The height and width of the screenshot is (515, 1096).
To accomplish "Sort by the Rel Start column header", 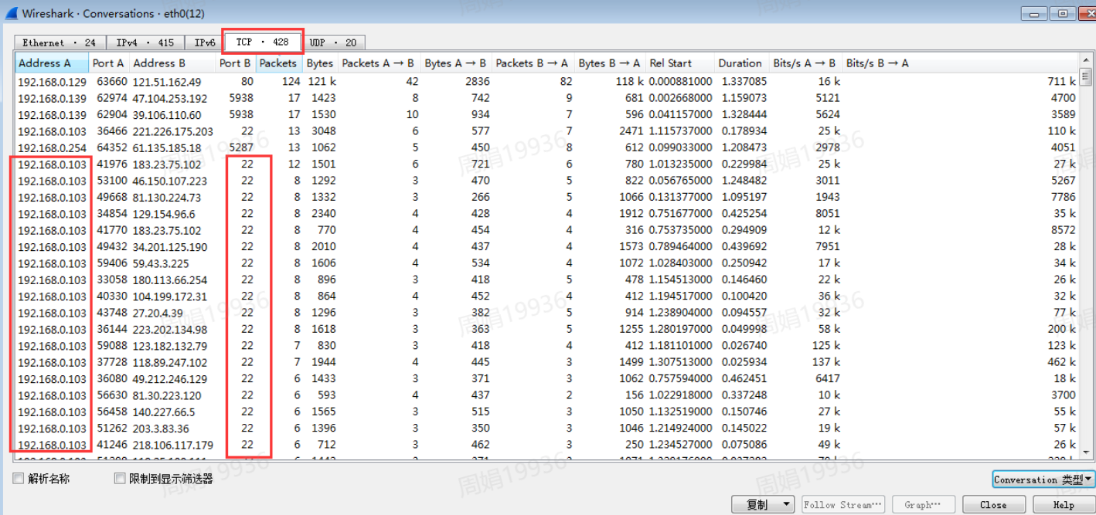I will click(x=670, y=63).
